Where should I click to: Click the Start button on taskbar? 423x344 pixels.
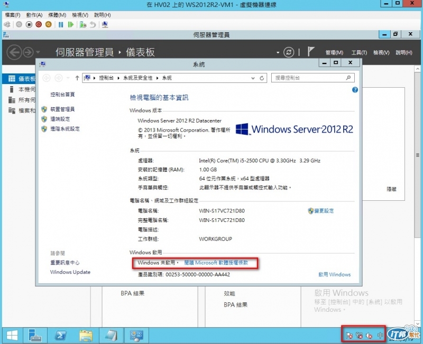point(12,335)
